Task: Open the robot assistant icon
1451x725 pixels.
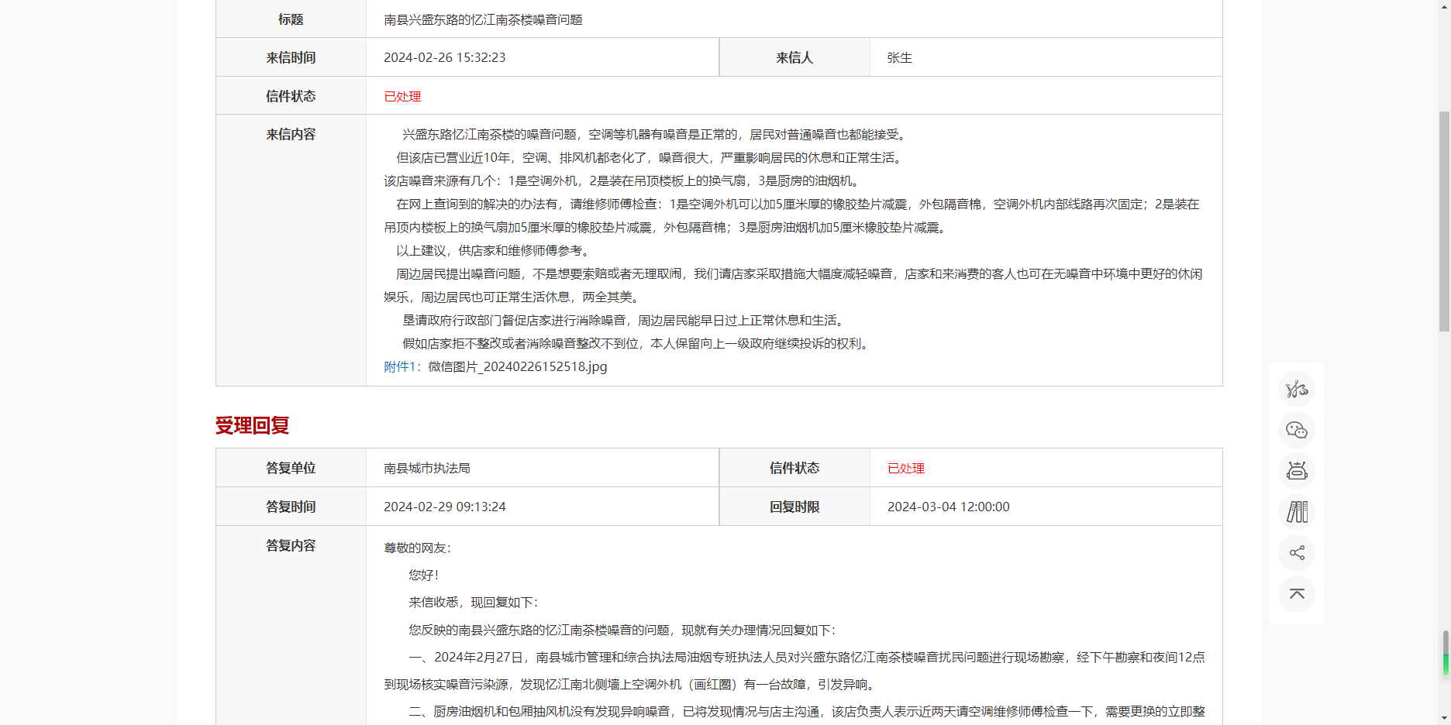Action: click(1297, 471)
